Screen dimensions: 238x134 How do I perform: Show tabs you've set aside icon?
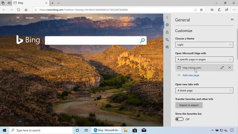pos(3,3)
